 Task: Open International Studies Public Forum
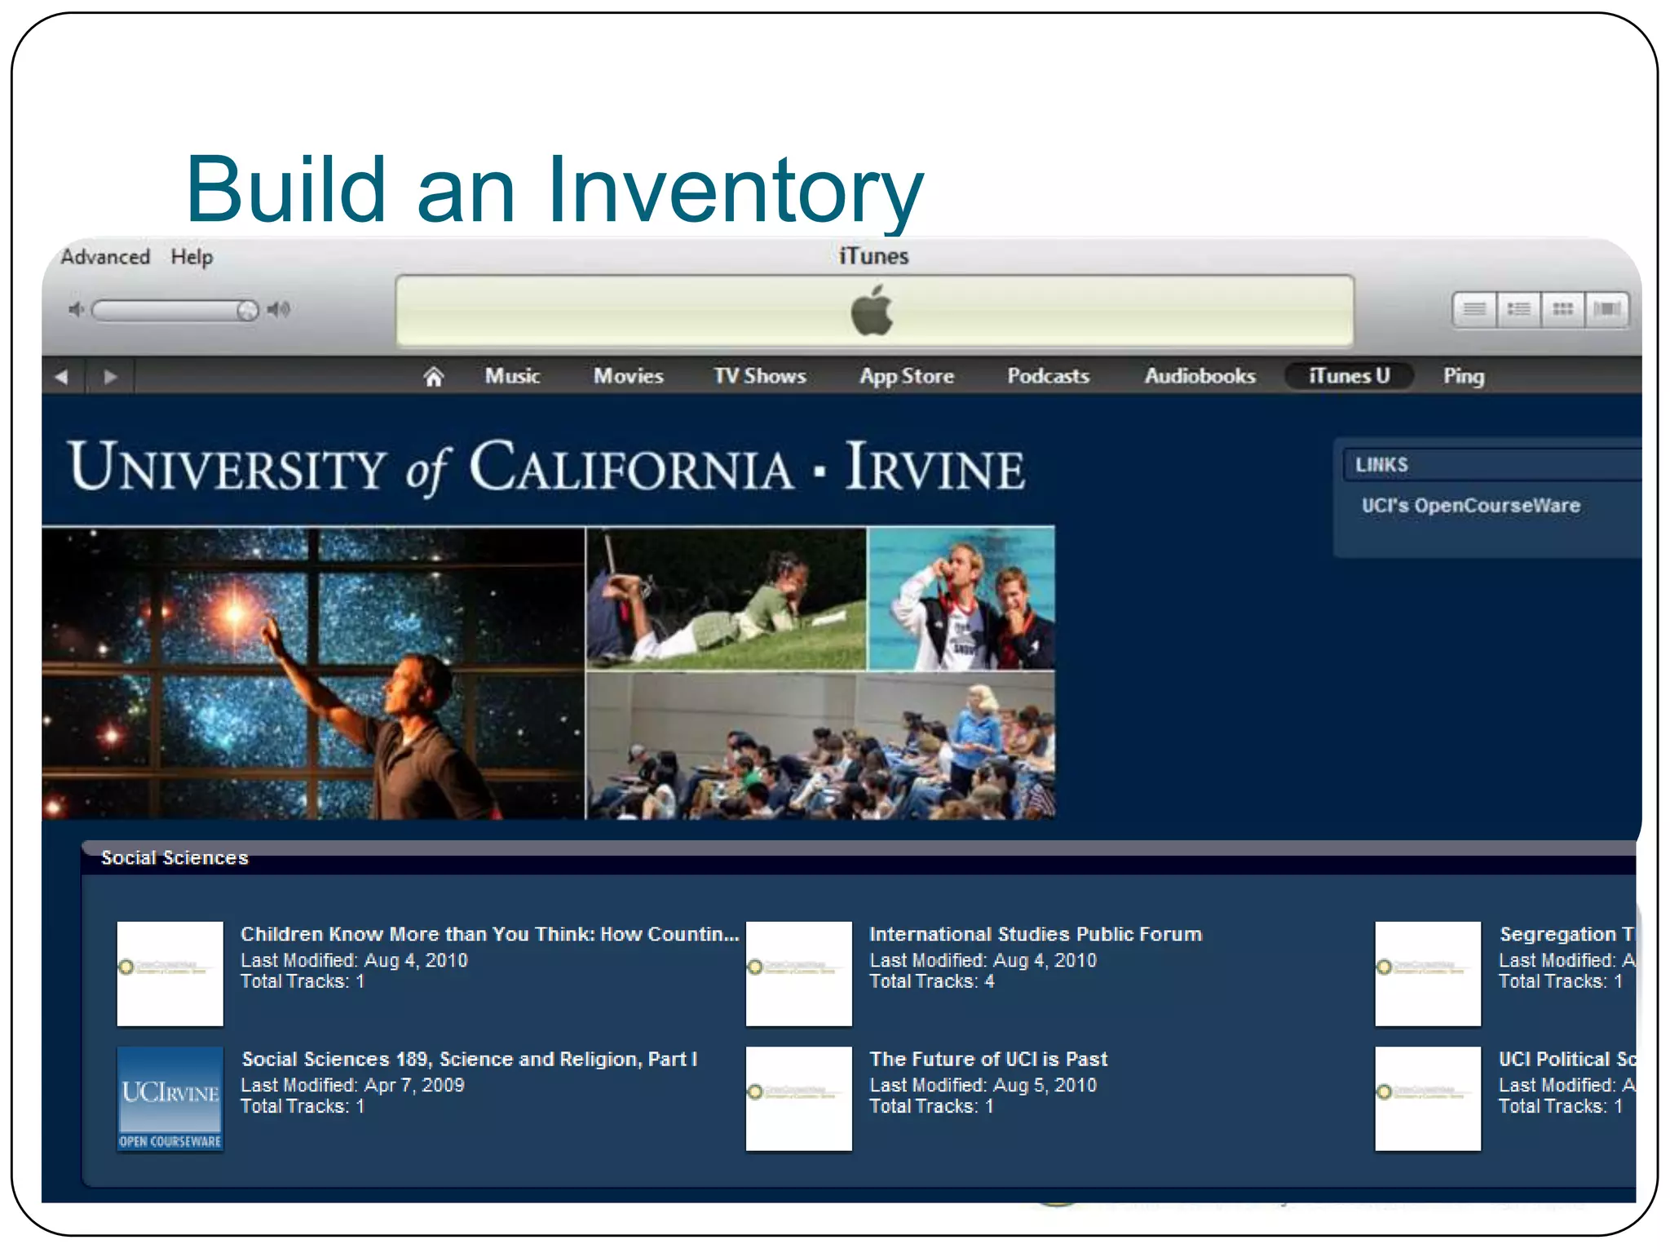[1036, 934]
